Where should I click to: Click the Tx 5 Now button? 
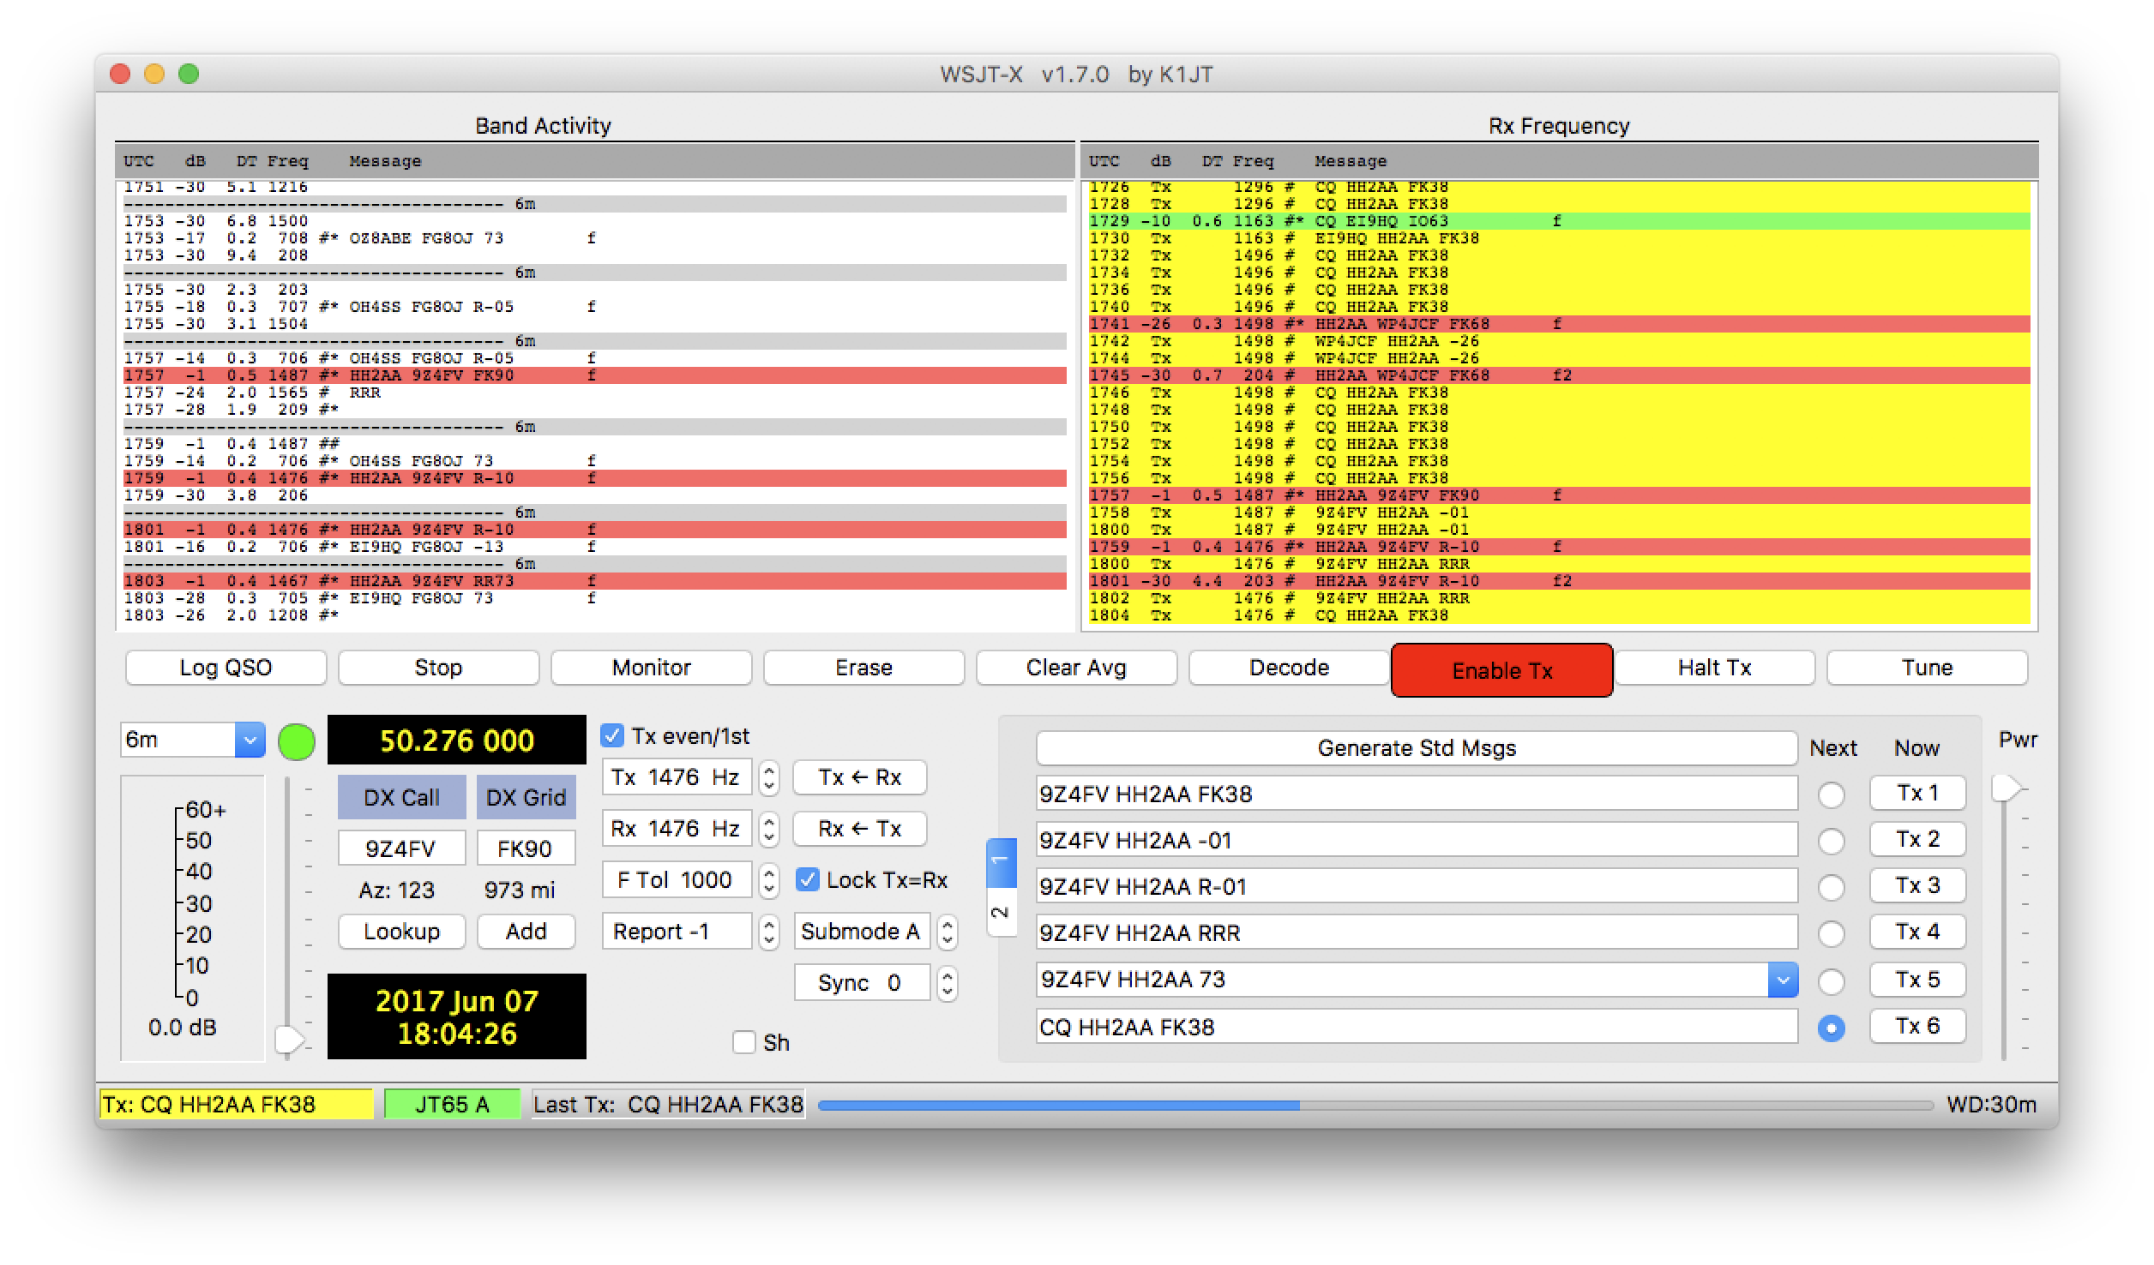click(x=1917, y=980)
